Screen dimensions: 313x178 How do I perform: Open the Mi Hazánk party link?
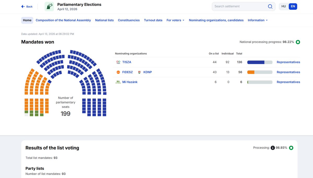tap(130, 82)
